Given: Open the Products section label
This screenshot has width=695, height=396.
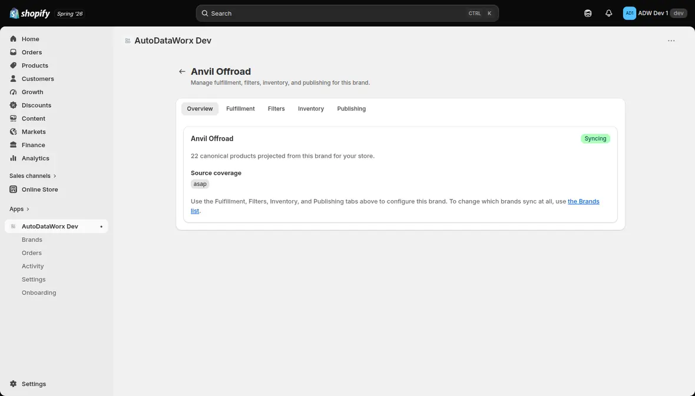Looking at the screenshot, I should tap(35, 65).
